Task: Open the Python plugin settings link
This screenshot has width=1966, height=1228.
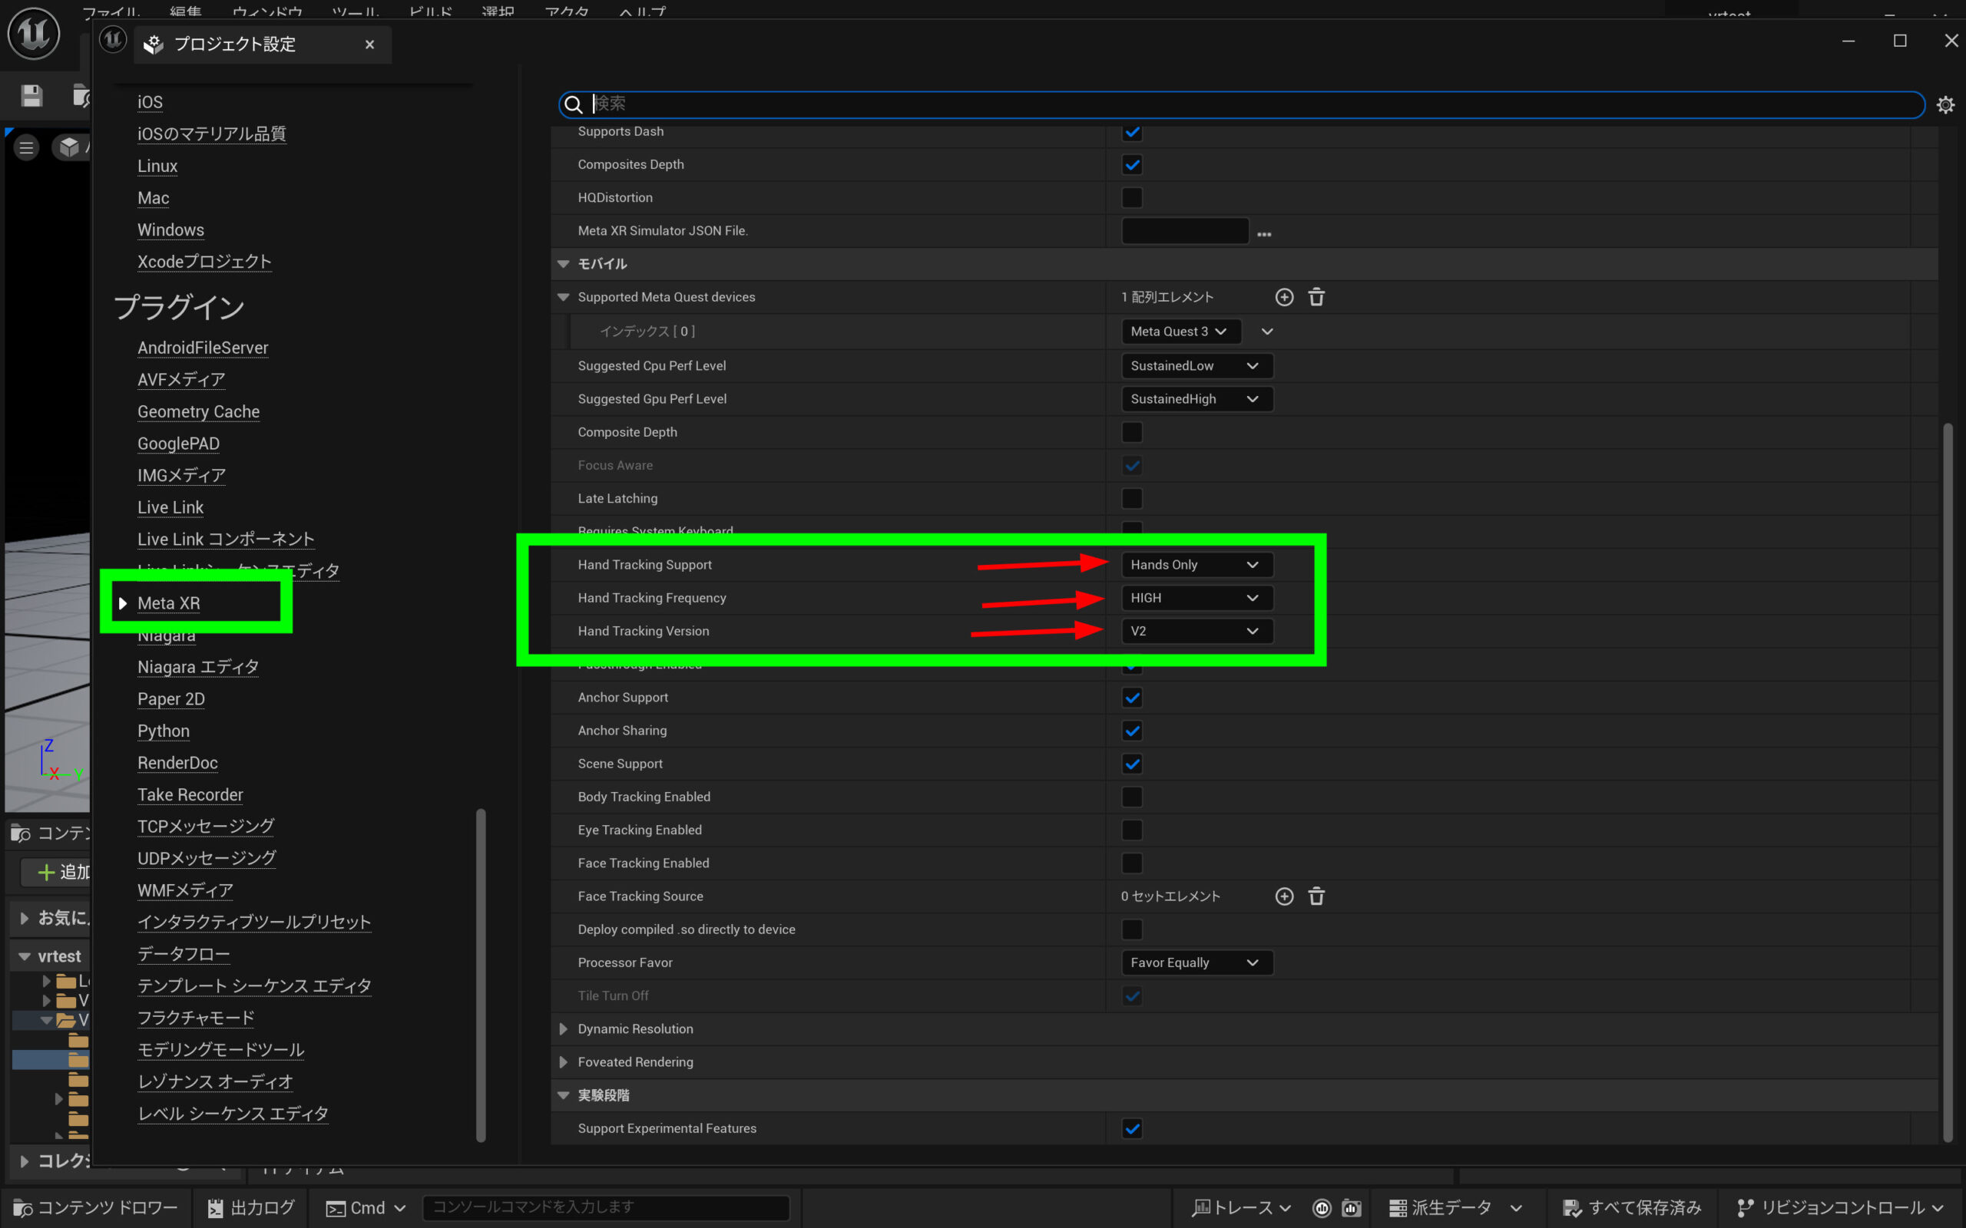Action: click(164, 731)
